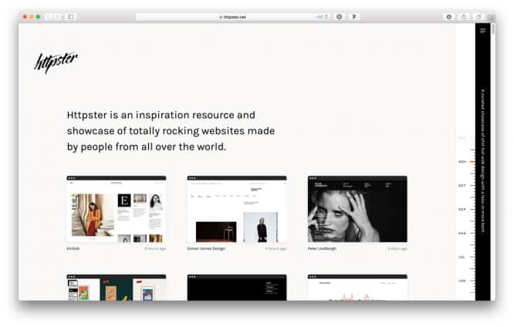Image resolution: width=514 pixels, height=327 pixels.
Task: Open the hamburger menu in the black sidebar
Action: coord(482,31)
